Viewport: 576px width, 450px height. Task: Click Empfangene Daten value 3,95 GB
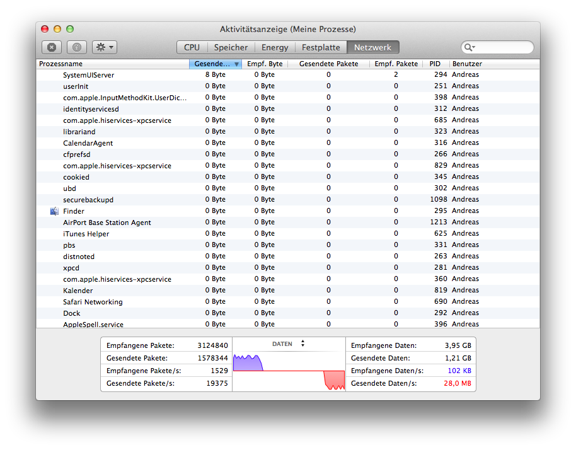tap(458, 345)
